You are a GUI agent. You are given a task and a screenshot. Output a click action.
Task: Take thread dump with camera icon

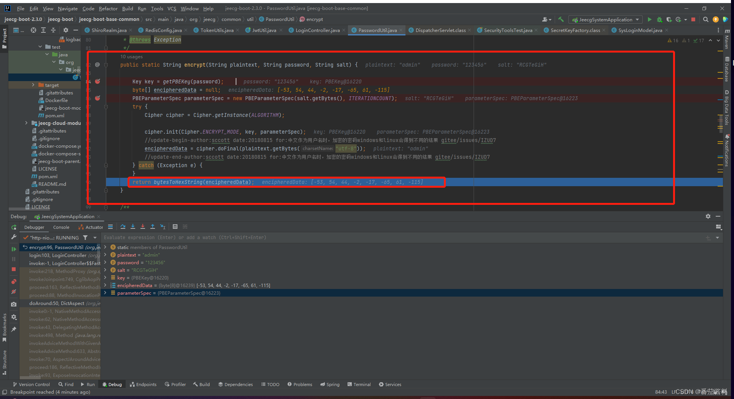[x=14, y=304]
